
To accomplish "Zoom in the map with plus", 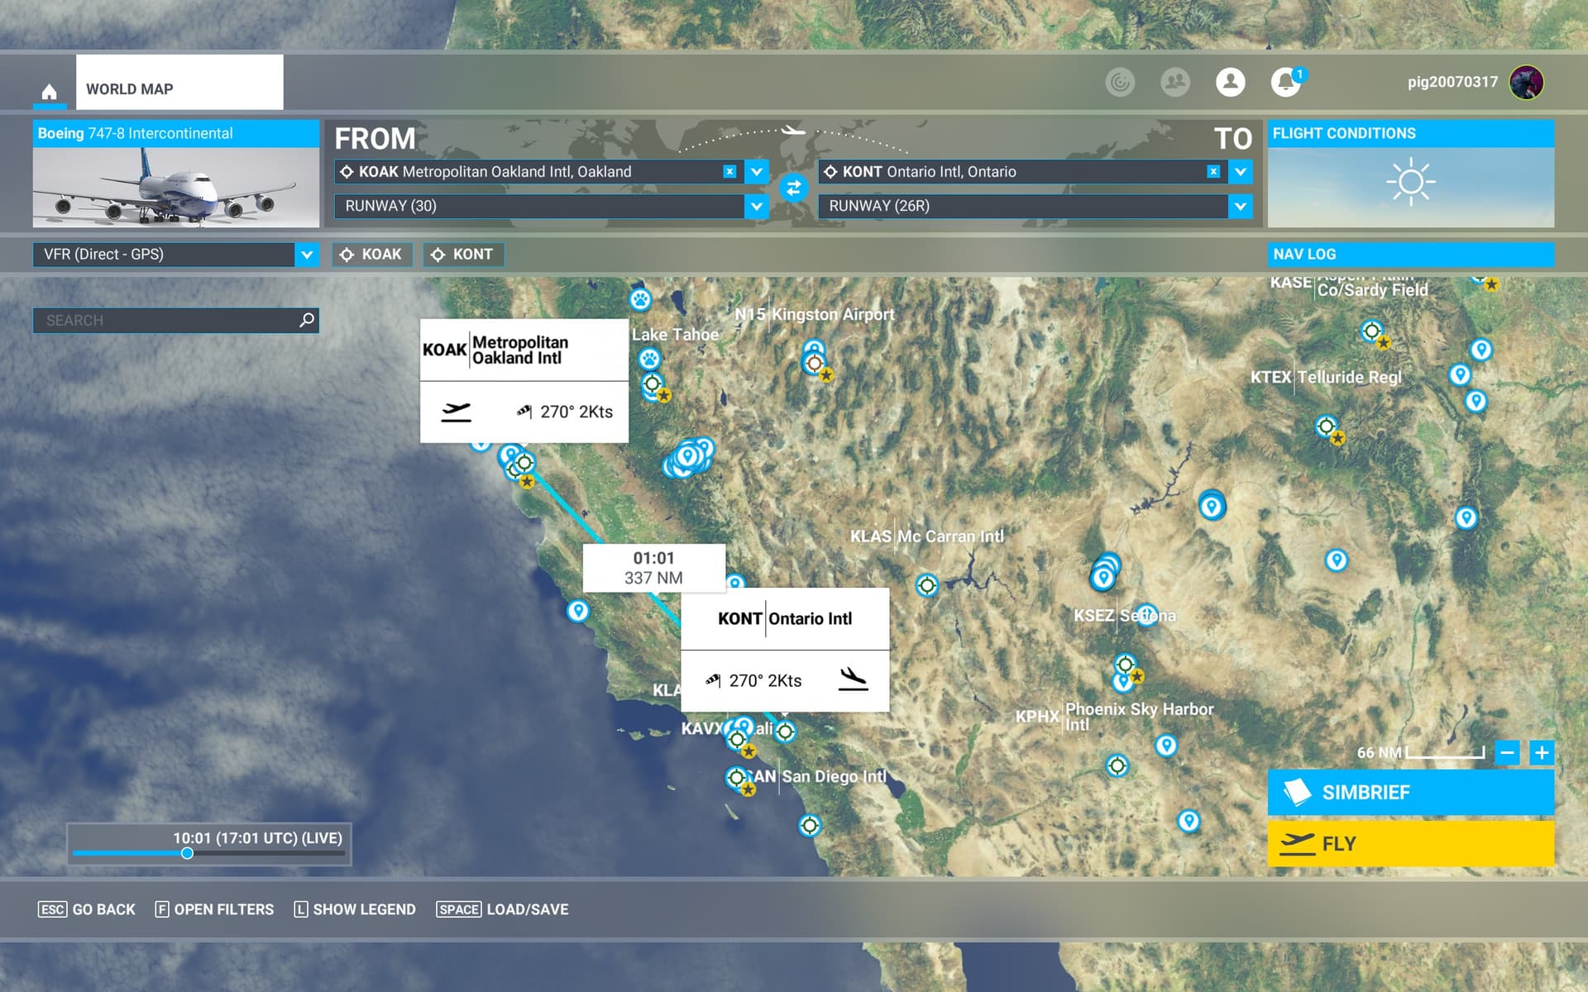I will pos(1541,753).
